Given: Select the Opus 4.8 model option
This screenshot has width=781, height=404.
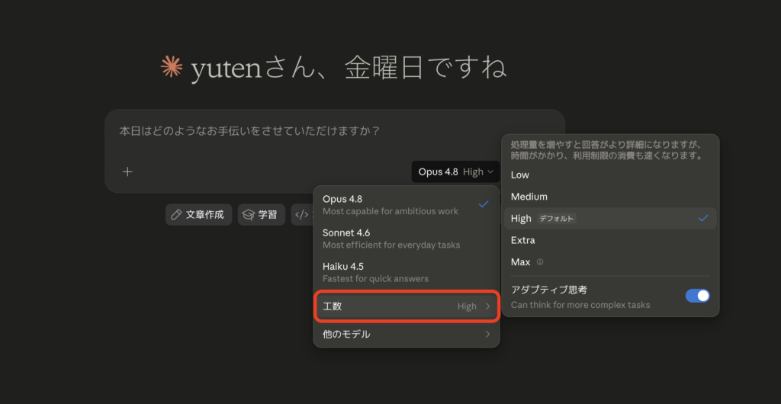Looking at the screenshot, I should [x=406, y=204].
